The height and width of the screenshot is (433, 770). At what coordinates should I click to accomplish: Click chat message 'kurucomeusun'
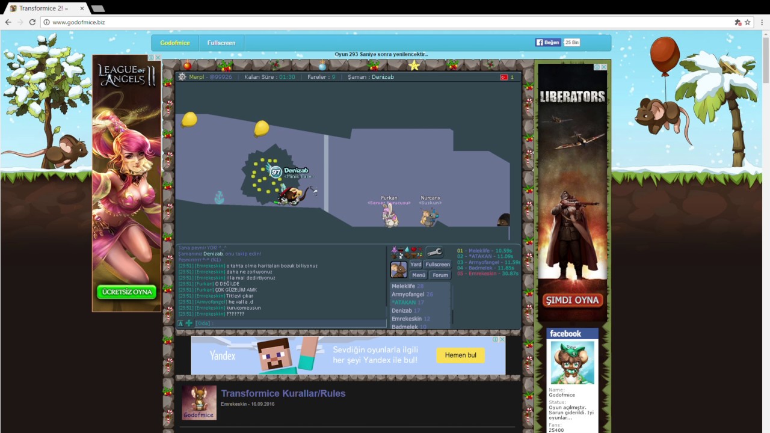click(x=244, y=308)
